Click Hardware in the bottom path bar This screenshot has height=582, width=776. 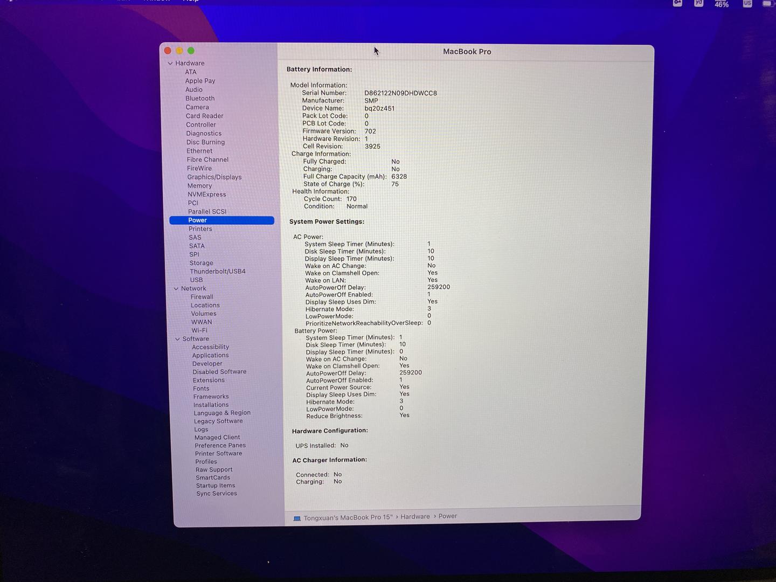[x=415, y=517]
